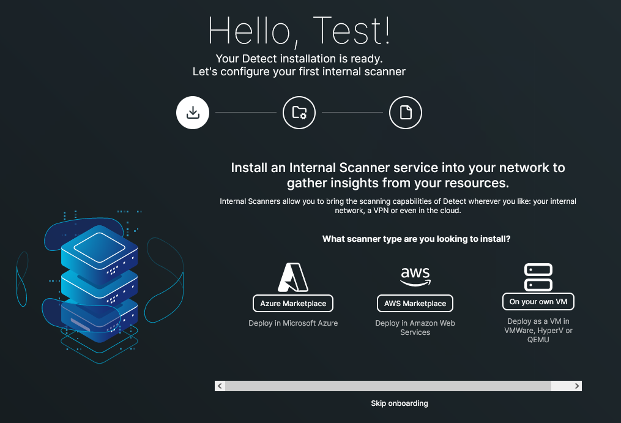
Task: Select the AWS logo
Action: 415,276
